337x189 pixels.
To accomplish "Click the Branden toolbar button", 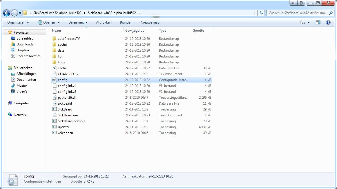I will pos(126,22).
